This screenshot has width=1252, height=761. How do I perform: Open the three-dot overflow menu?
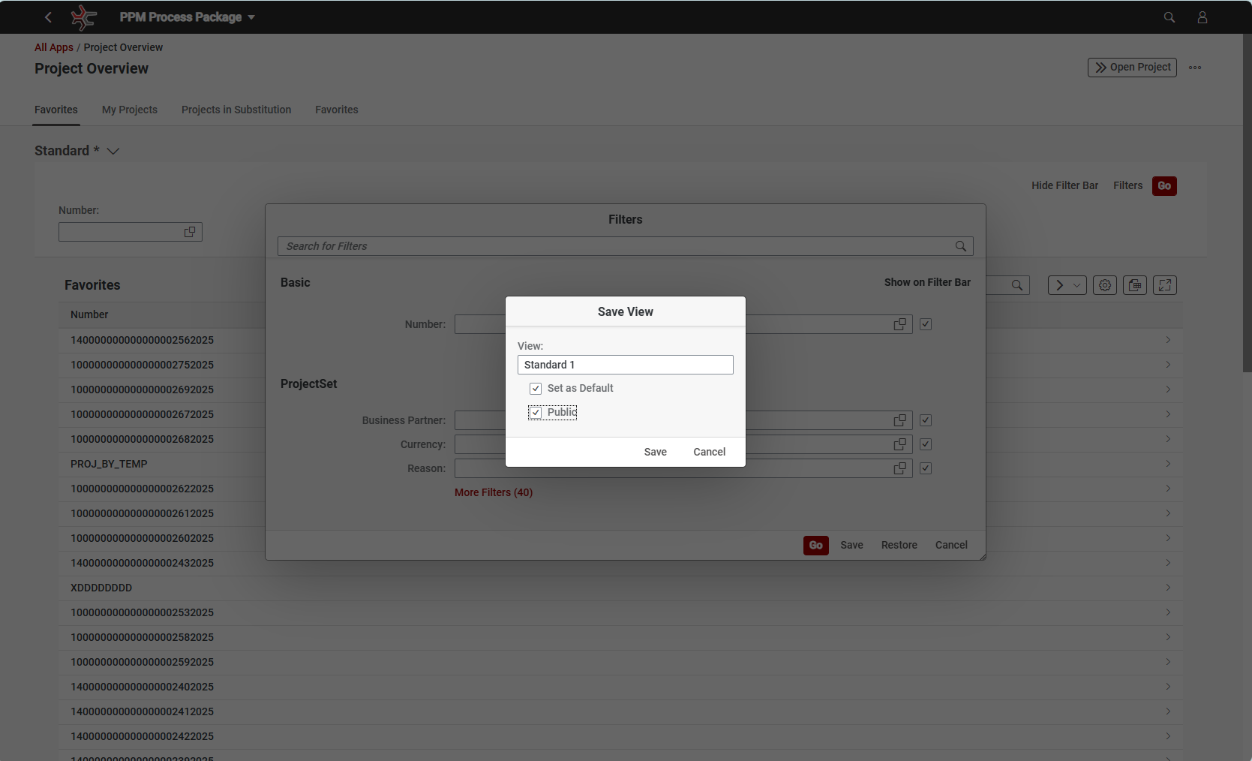tap(1195, 68)
